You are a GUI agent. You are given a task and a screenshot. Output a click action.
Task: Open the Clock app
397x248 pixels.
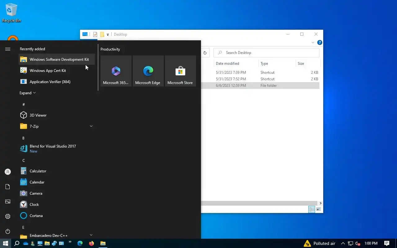57,205
